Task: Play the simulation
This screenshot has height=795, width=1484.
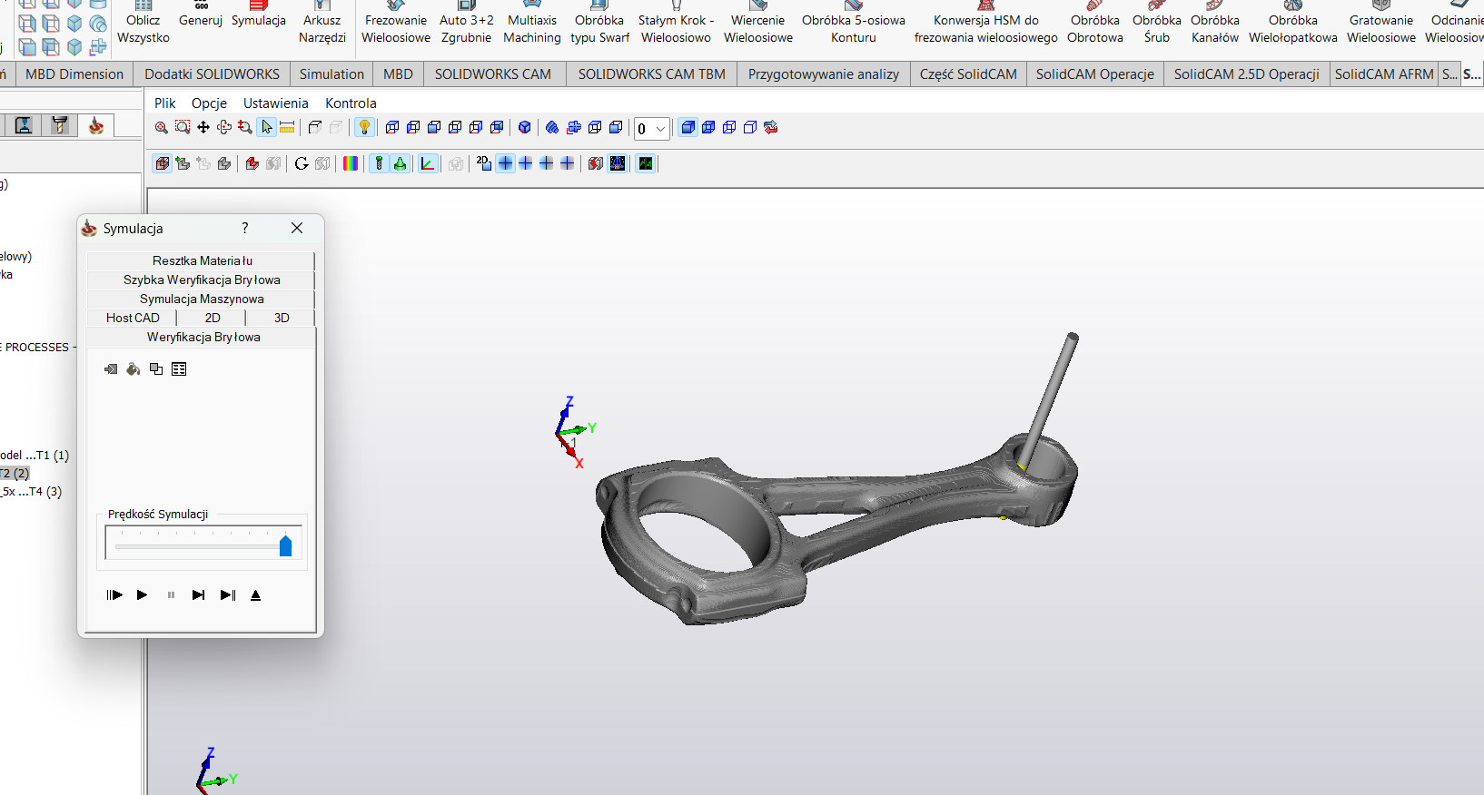Action: point(142,595)
